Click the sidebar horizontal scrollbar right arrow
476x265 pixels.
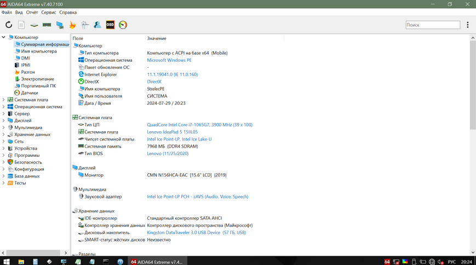tap(66, 252)
